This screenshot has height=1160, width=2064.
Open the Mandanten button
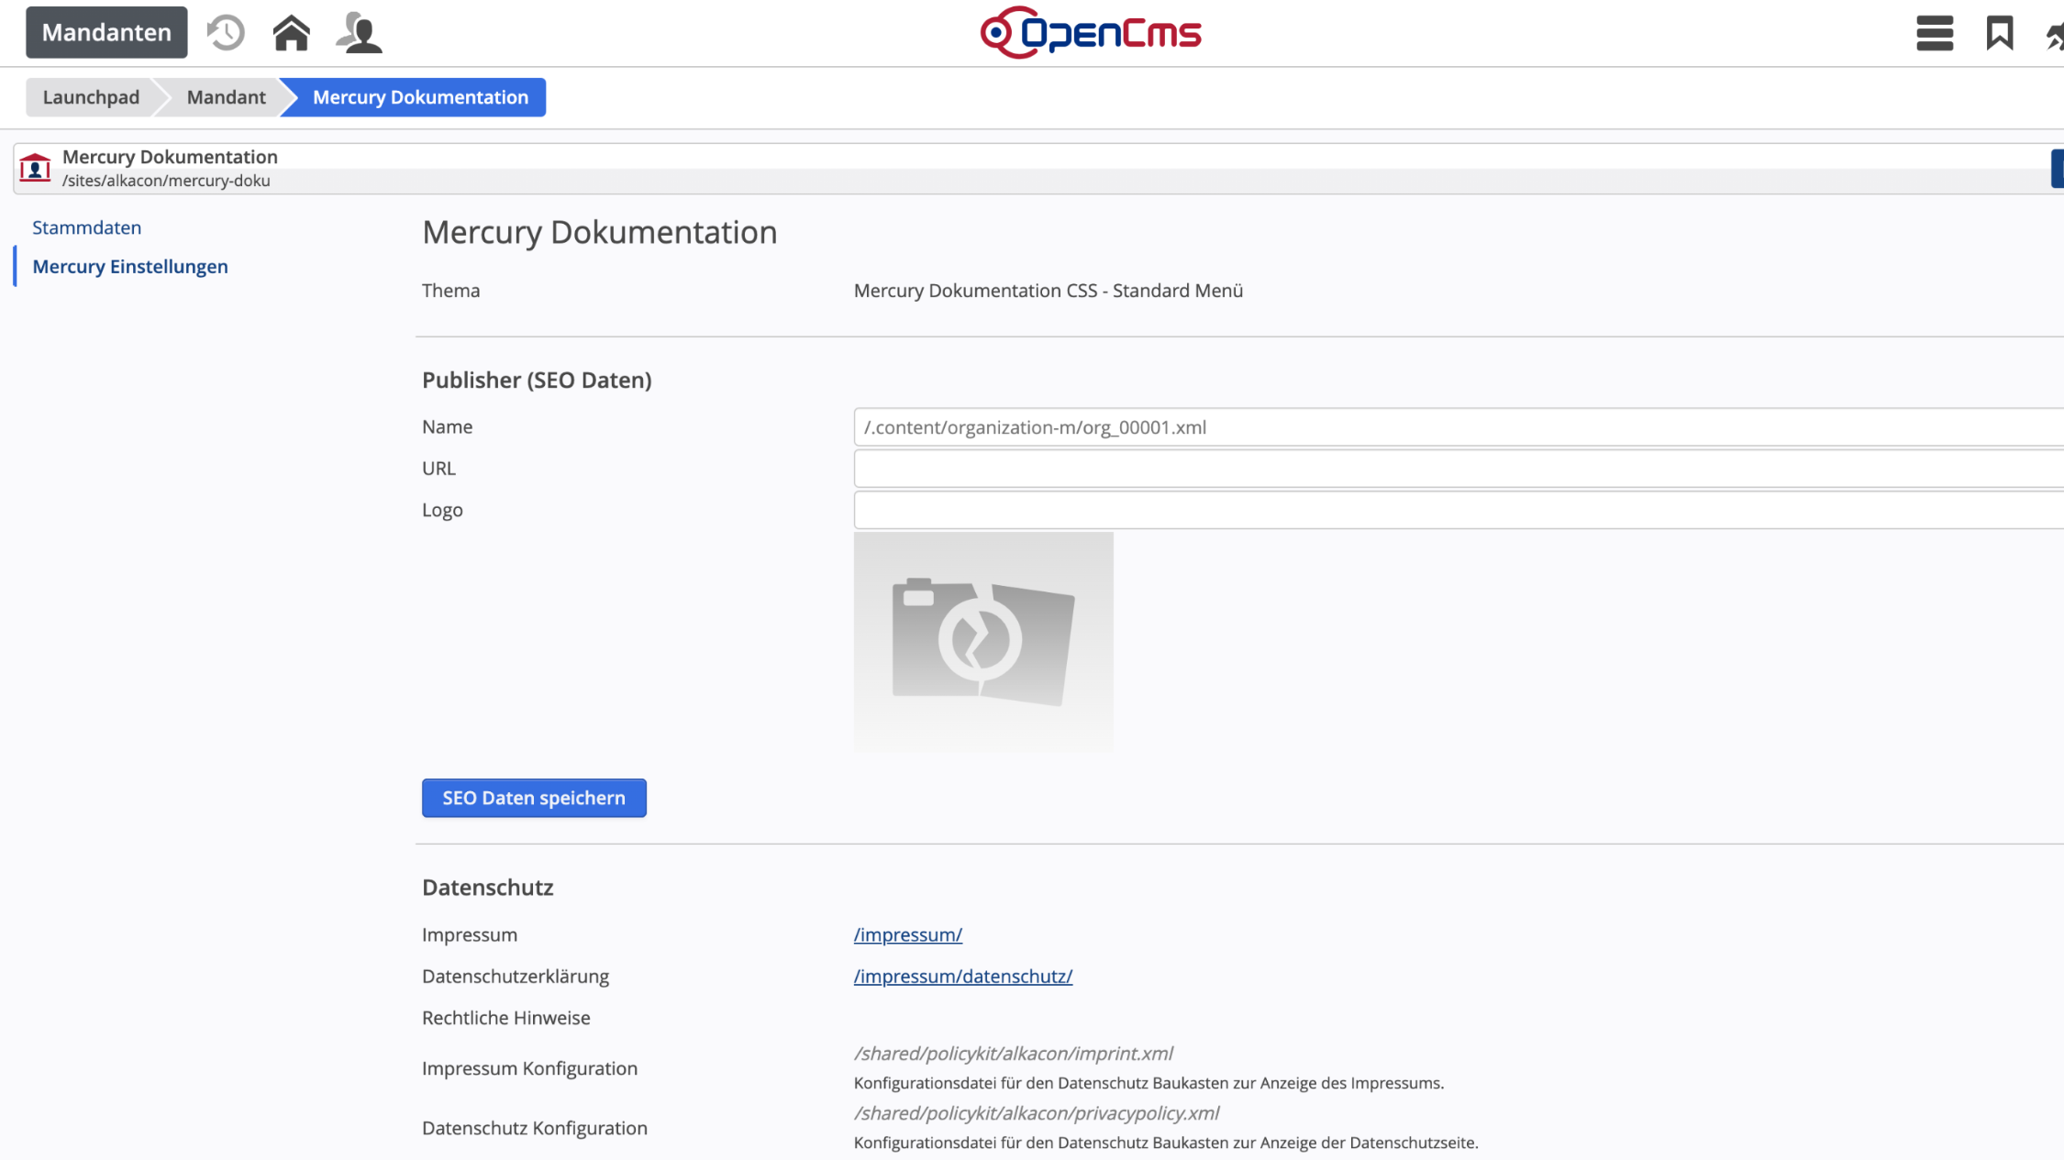click(105, 31)
